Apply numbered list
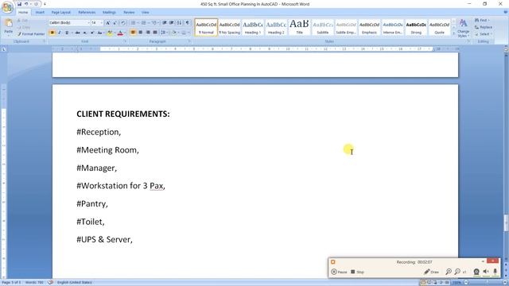The height and width of the screenshot is (286, 509). (143, 23)
